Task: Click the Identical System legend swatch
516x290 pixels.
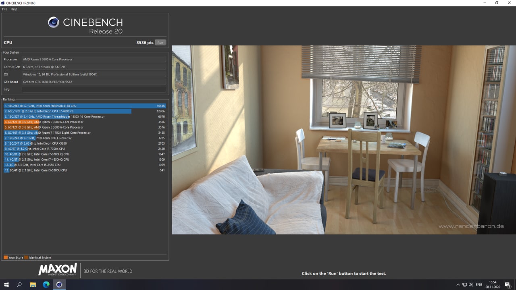Action: tap(26, 257)
